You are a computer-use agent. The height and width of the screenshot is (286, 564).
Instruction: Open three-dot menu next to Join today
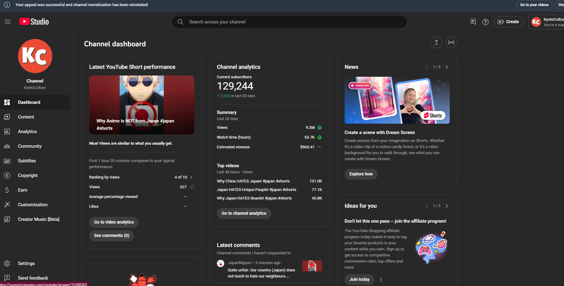[x=381, y=280]
